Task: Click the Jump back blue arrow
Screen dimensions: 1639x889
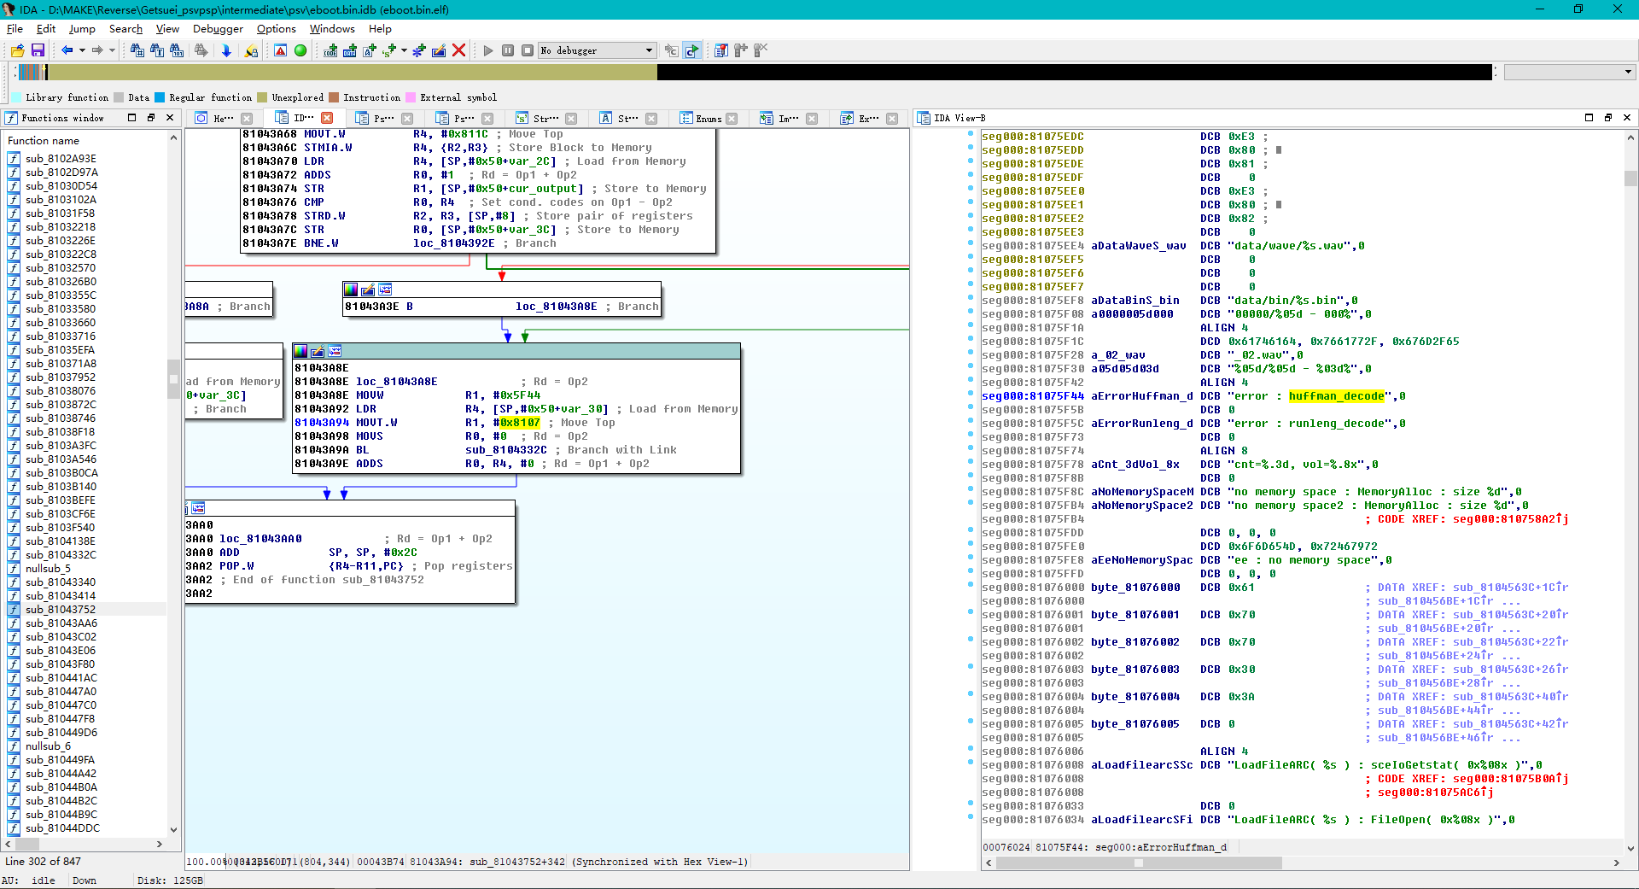Action: tap(67, 50)
